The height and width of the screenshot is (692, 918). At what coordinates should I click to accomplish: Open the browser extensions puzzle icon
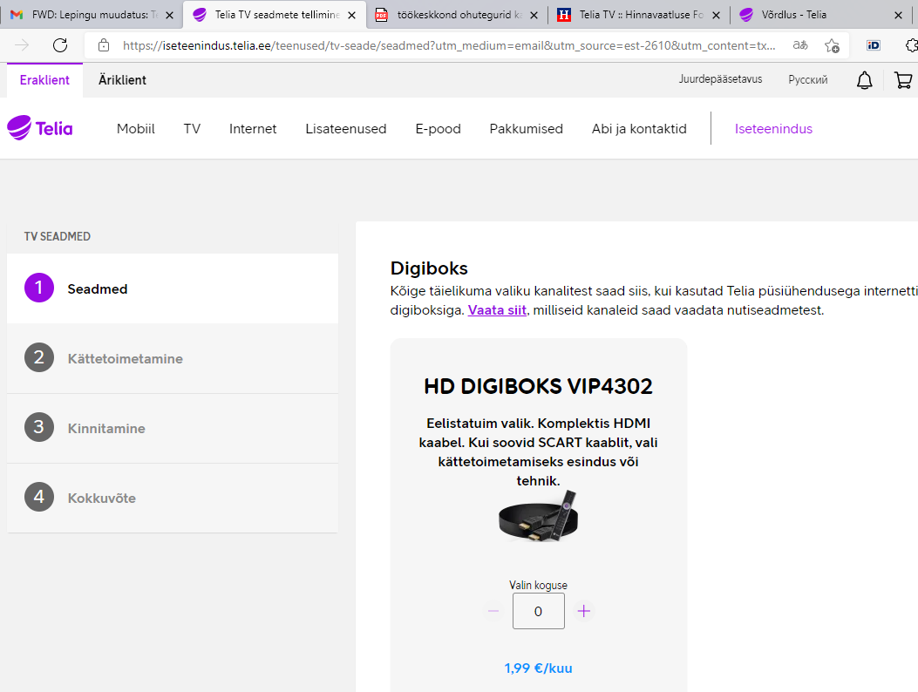tap(912, 45)
